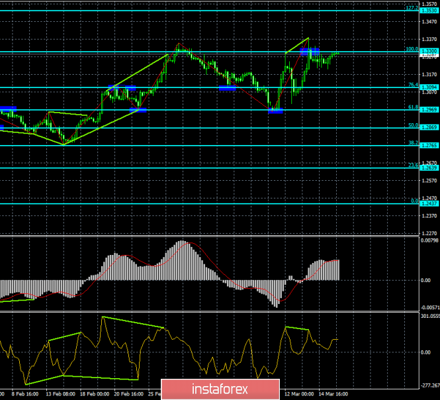Select the 1.2639 cyan price label
This screenshot has width=440, height=400.
(x=429, y=168)
